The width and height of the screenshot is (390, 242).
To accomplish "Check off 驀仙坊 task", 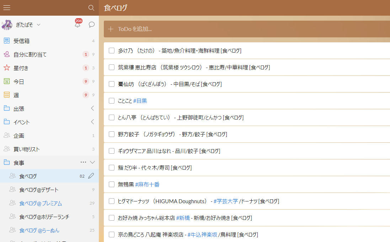I will click(112, 84).
